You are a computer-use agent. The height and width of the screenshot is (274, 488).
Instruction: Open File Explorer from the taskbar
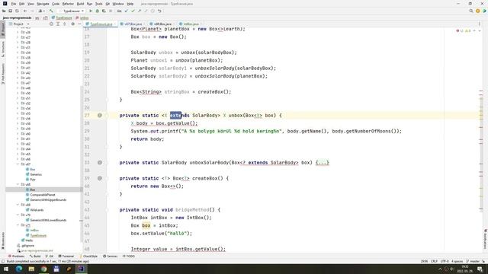31,269
